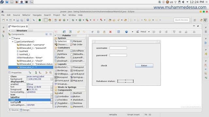Open the ellipsis button for text property

[x=52, y=100]
